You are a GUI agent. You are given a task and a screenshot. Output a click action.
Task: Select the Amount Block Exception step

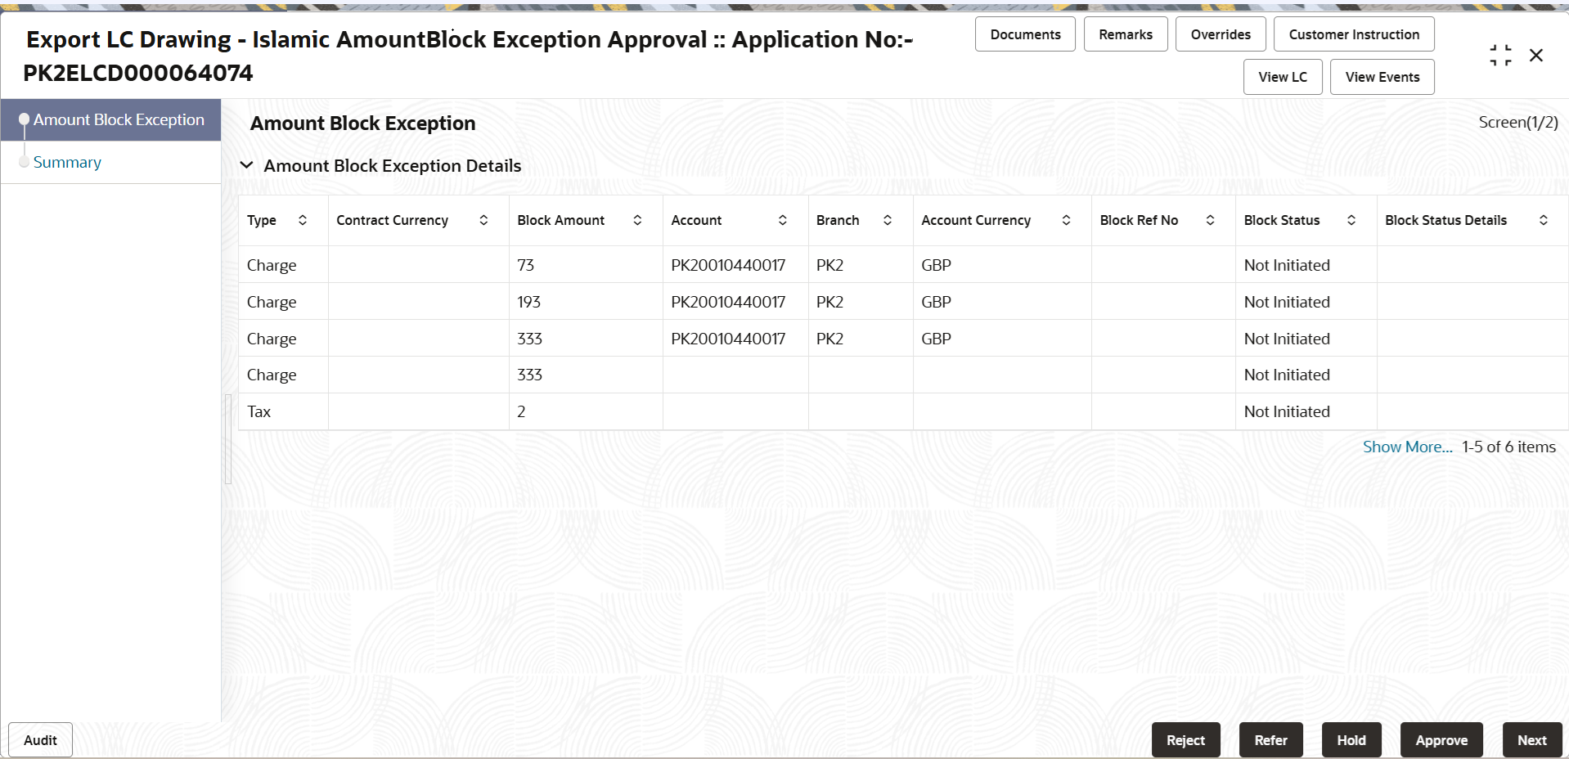(119, 119)
